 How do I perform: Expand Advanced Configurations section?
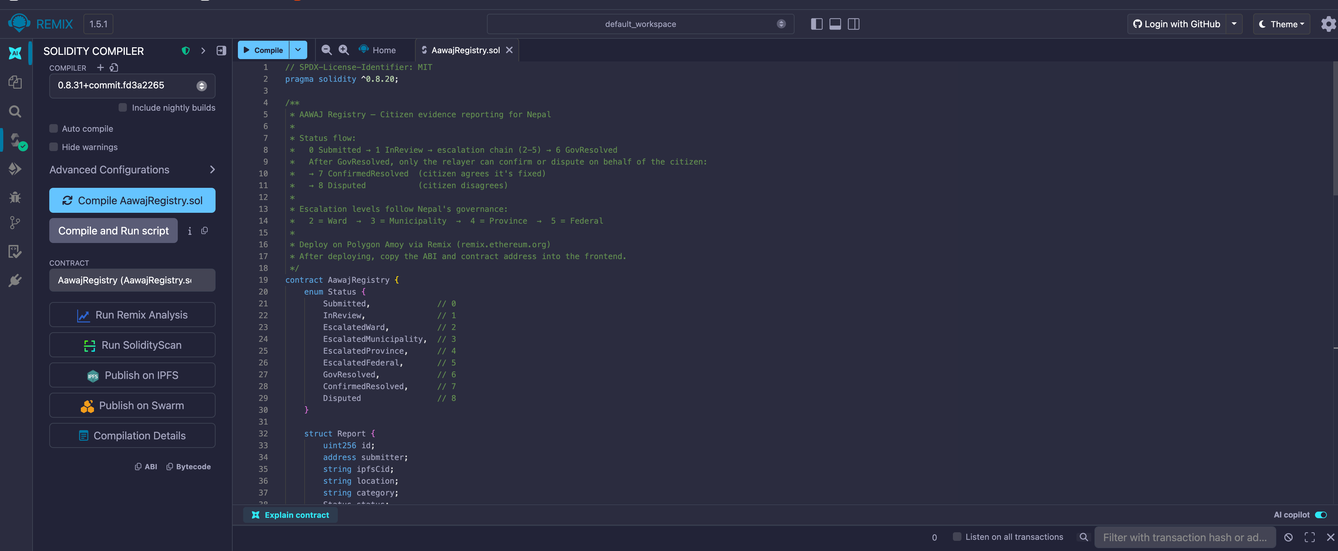(132, 170)
